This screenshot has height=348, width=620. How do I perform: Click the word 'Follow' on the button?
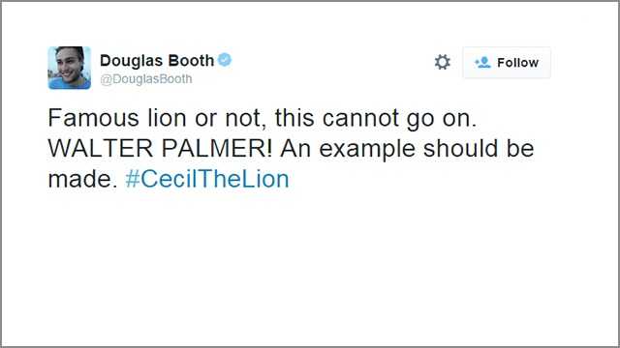[517, 62]
